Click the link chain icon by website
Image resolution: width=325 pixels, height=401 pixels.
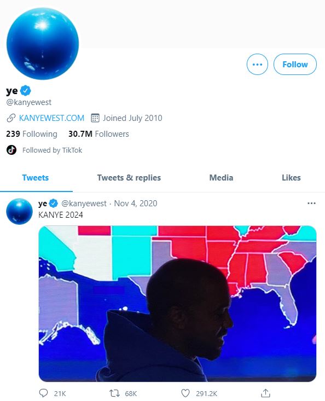(11, 118)
